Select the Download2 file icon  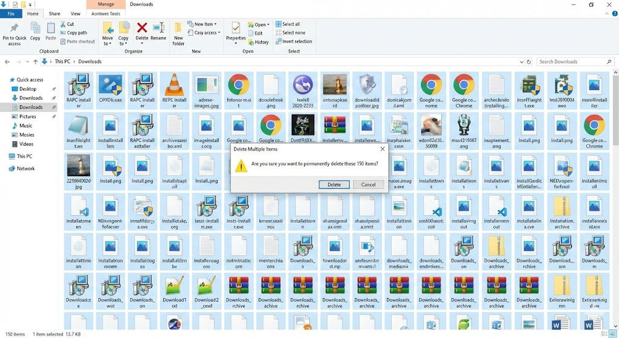coord(207,291)
